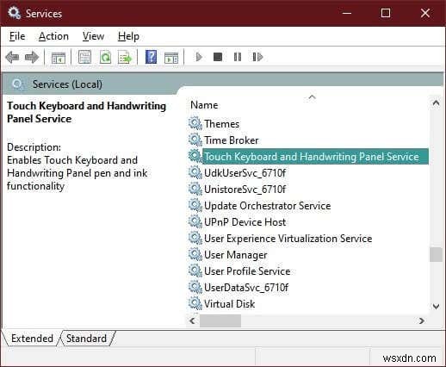Click gear icon beside UnistoreSvc_6710f
This screenshot has width=446, height=367.
[195, 189]
